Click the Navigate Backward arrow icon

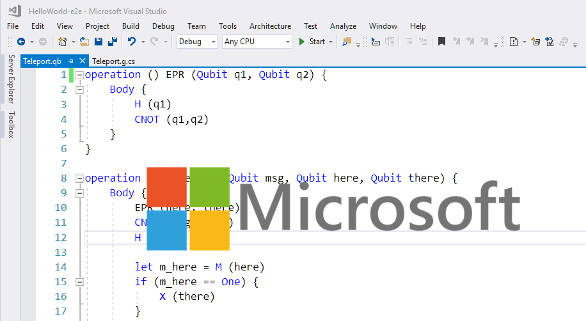[x=21, y=42]
